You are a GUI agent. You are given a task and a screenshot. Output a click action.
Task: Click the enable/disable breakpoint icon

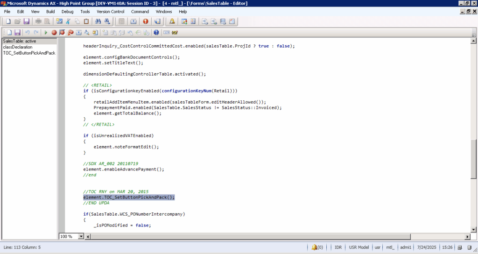pyautogui.click(x=62, y=32)
